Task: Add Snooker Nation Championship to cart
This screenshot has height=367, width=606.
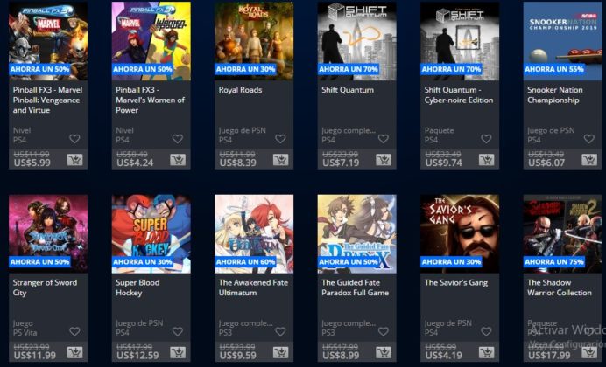Action: (x=589, y=160)
